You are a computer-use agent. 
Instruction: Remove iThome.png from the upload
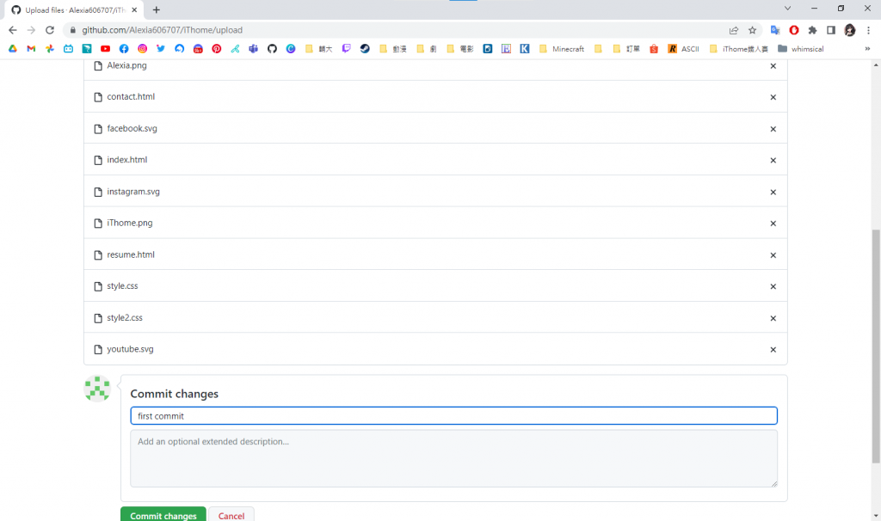pos(773,224)
